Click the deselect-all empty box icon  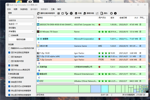[x=62, y=13]
